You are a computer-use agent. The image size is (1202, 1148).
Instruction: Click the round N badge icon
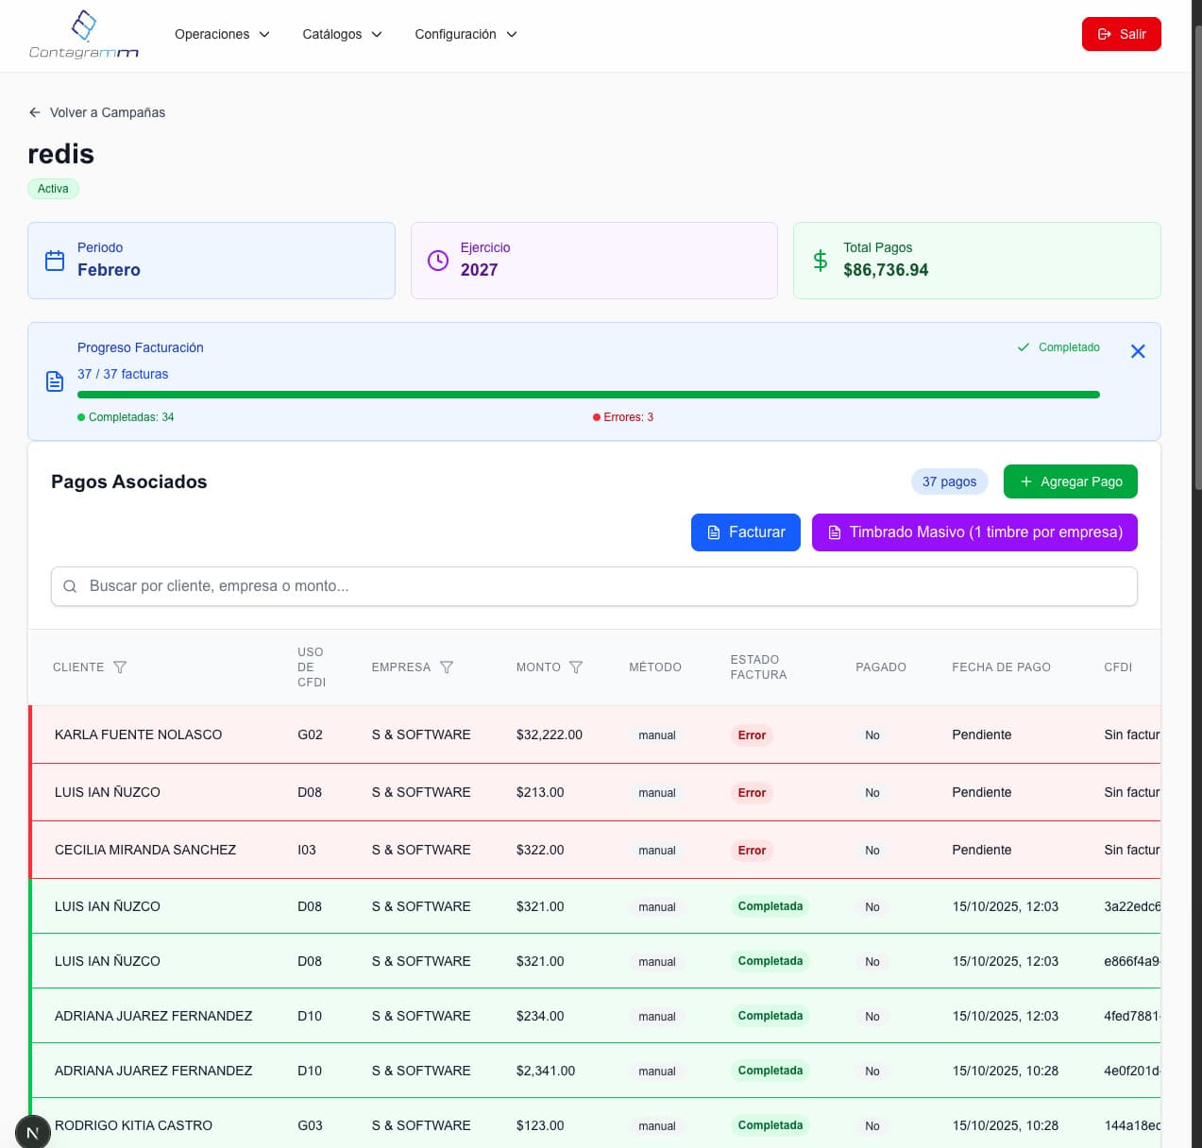(x=33, y=1132)
